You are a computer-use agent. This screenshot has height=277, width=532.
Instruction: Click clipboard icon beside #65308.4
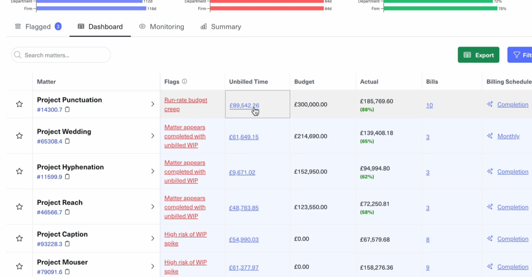pyautogui.click(x=67, y=141)
